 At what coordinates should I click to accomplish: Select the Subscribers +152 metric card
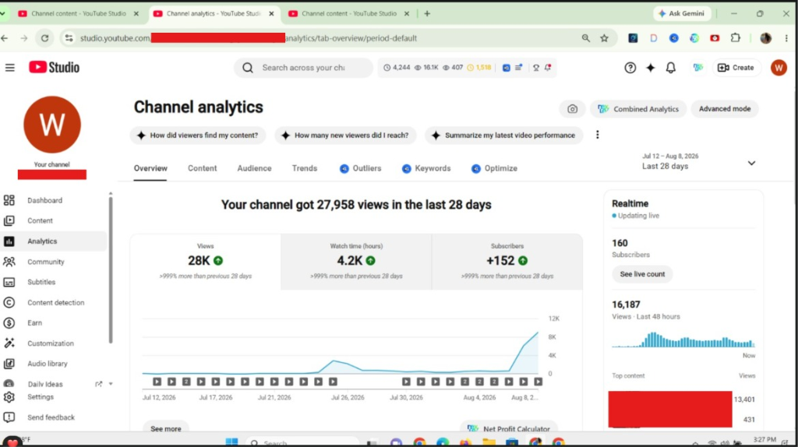[x=507, y=262]
